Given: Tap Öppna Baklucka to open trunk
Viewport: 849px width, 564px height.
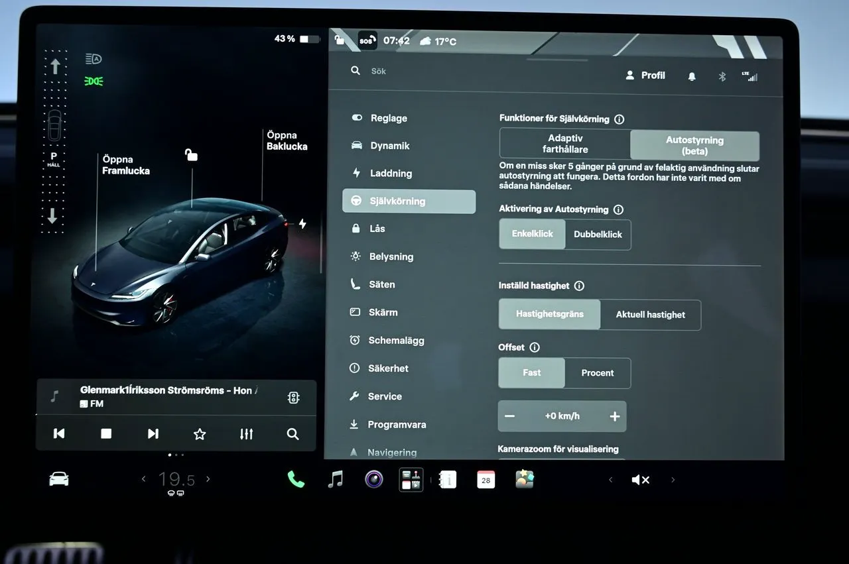Looking at the screenshot, I should pyautogui.click(x=287, y=141).
